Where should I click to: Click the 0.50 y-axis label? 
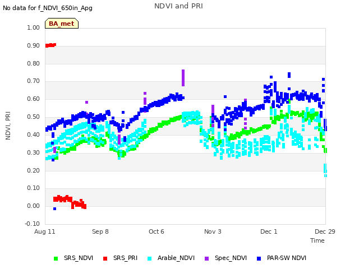(x=34, y=117)
